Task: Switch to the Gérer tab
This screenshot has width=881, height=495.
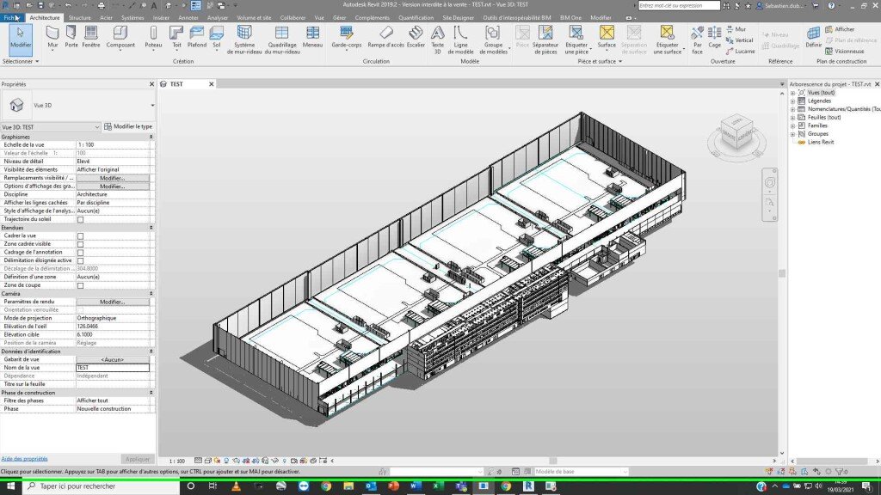Action: [339, 18]
